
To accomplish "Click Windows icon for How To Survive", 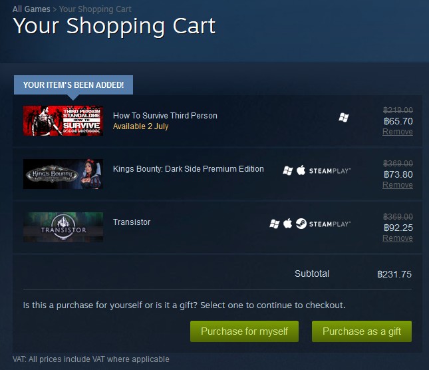I will [343, 117].
